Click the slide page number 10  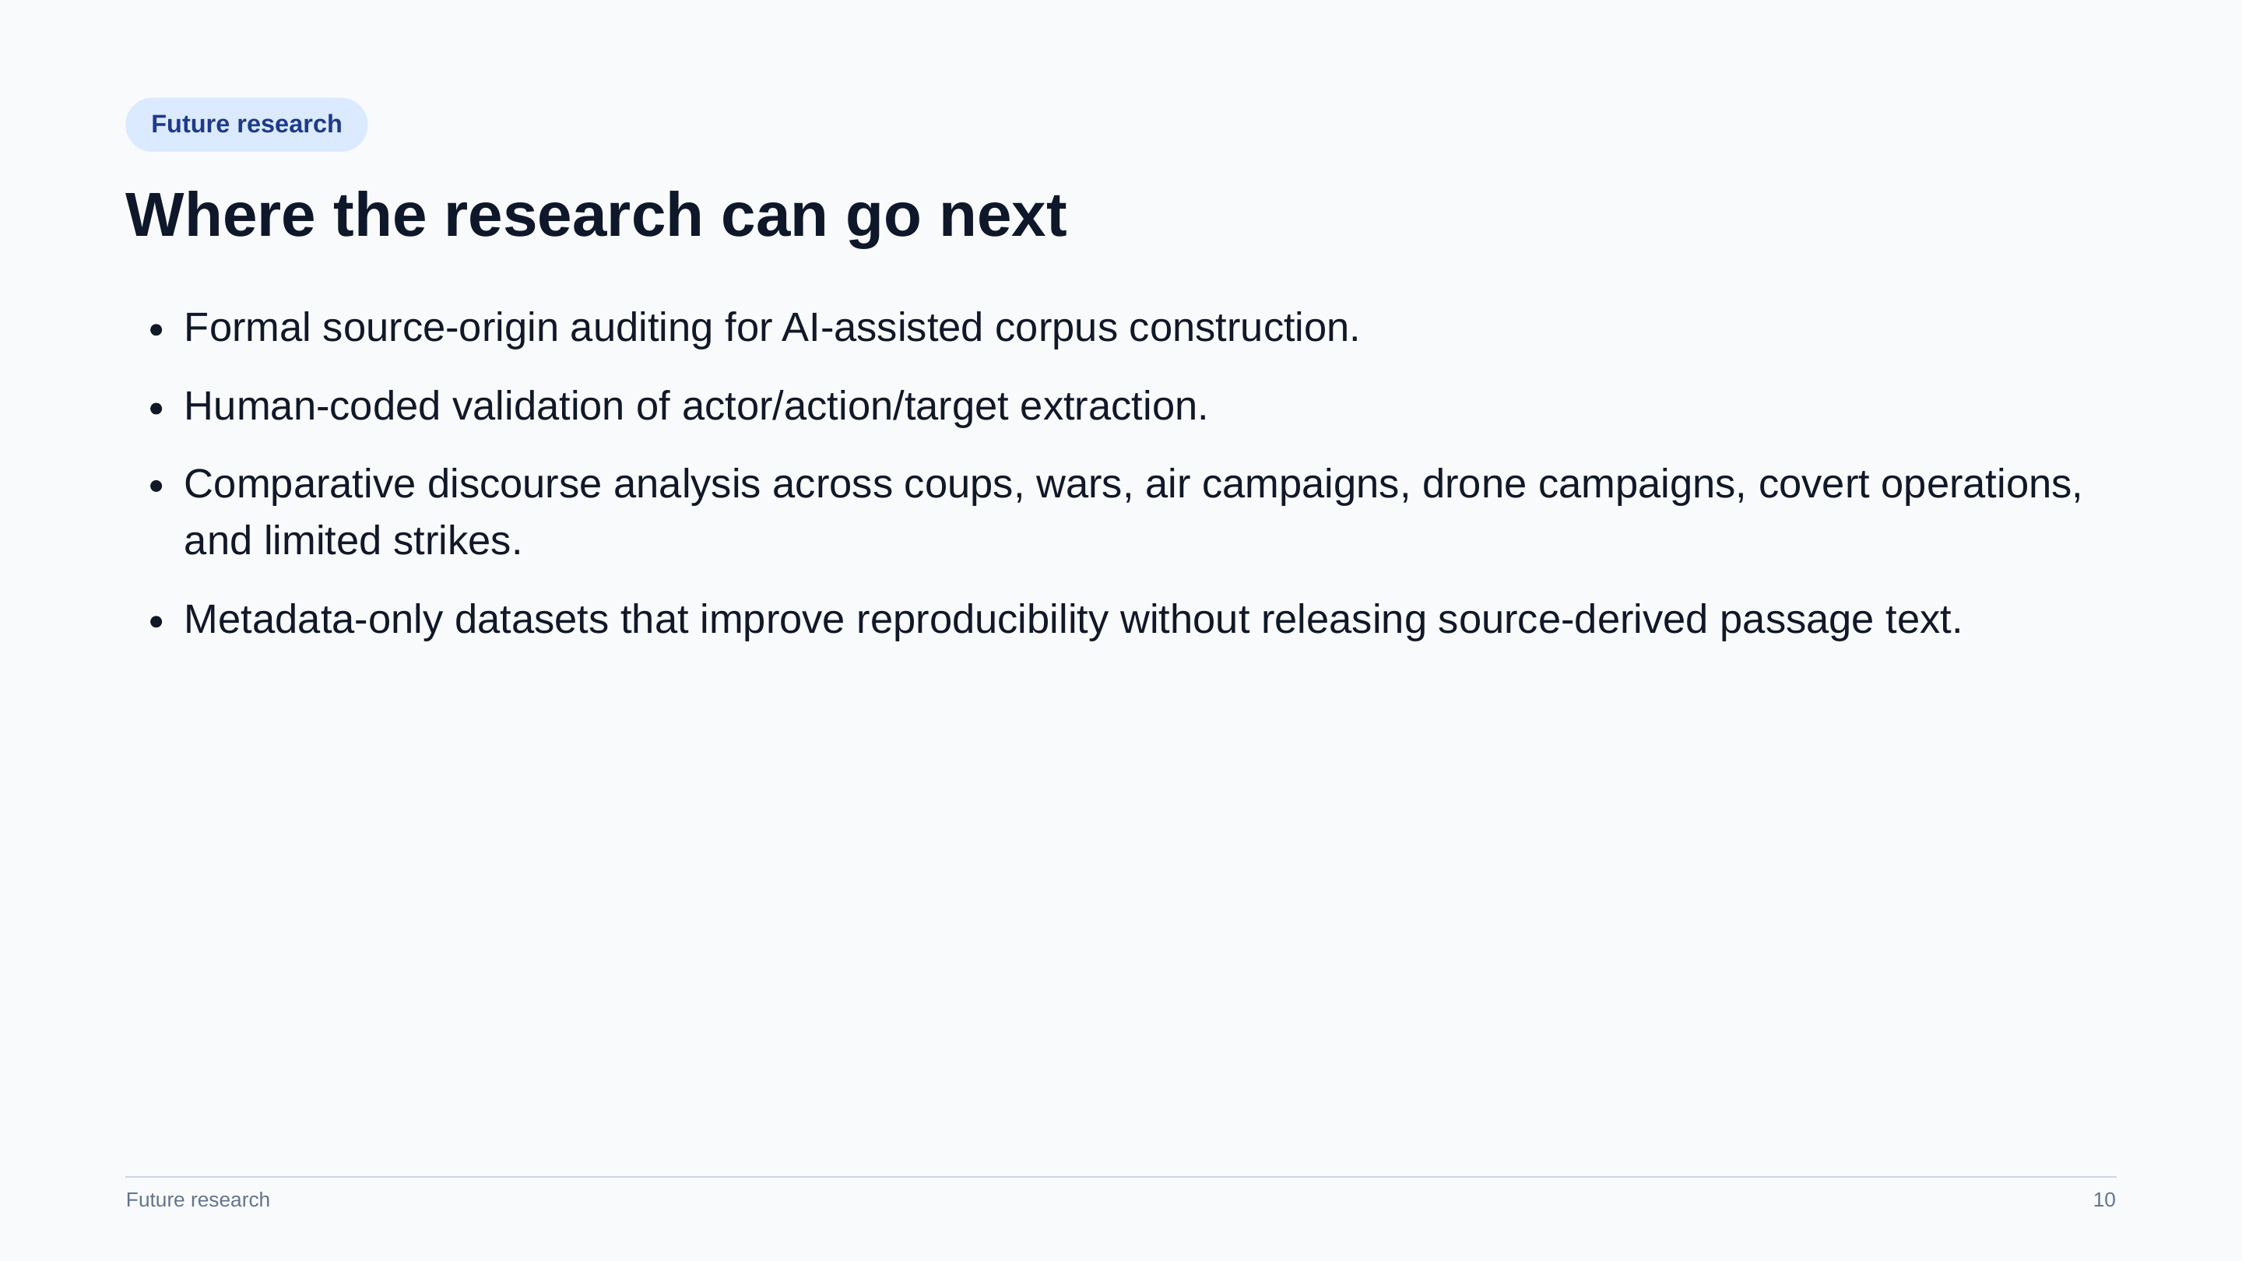pyautogui.click(x=2103, y=1200)
